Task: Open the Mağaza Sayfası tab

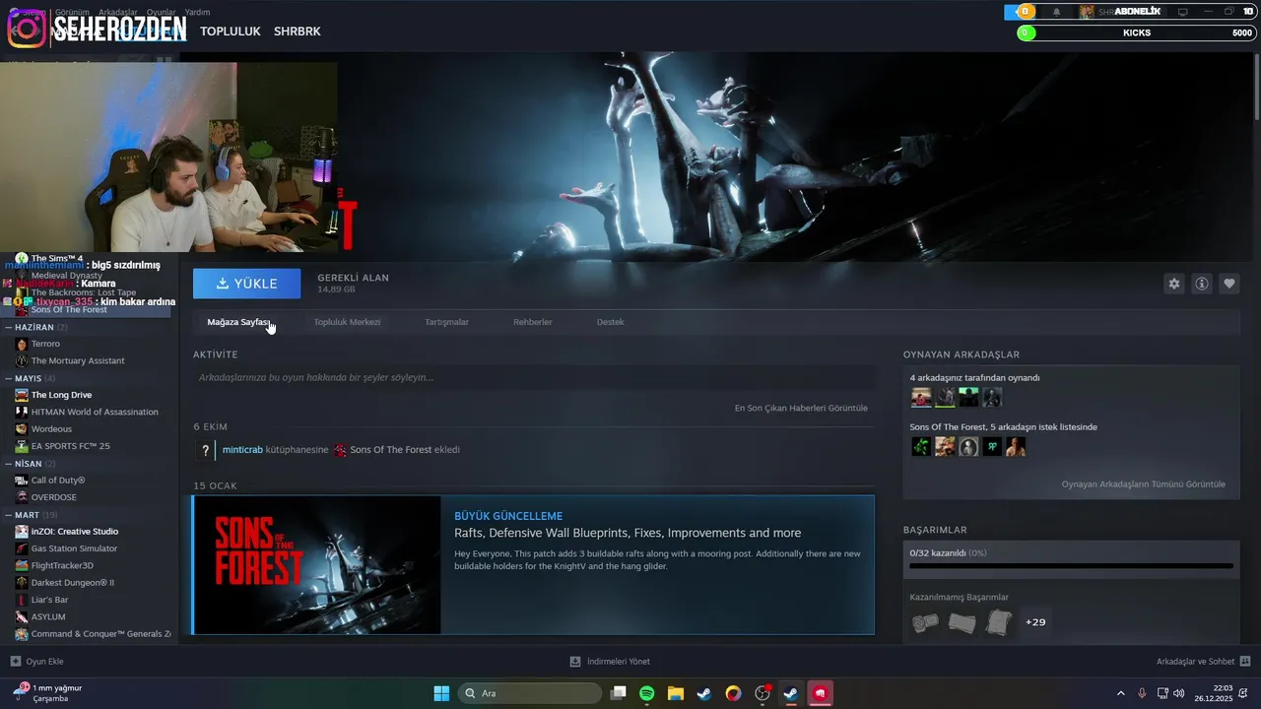Action: (237, 322)
